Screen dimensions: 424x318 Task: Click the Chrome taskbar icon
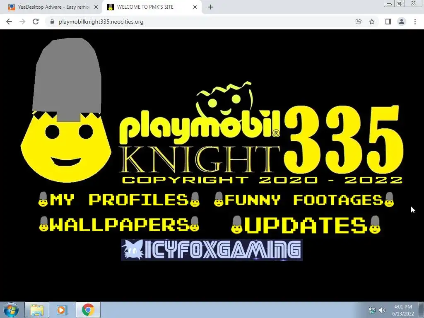(88, 310)
